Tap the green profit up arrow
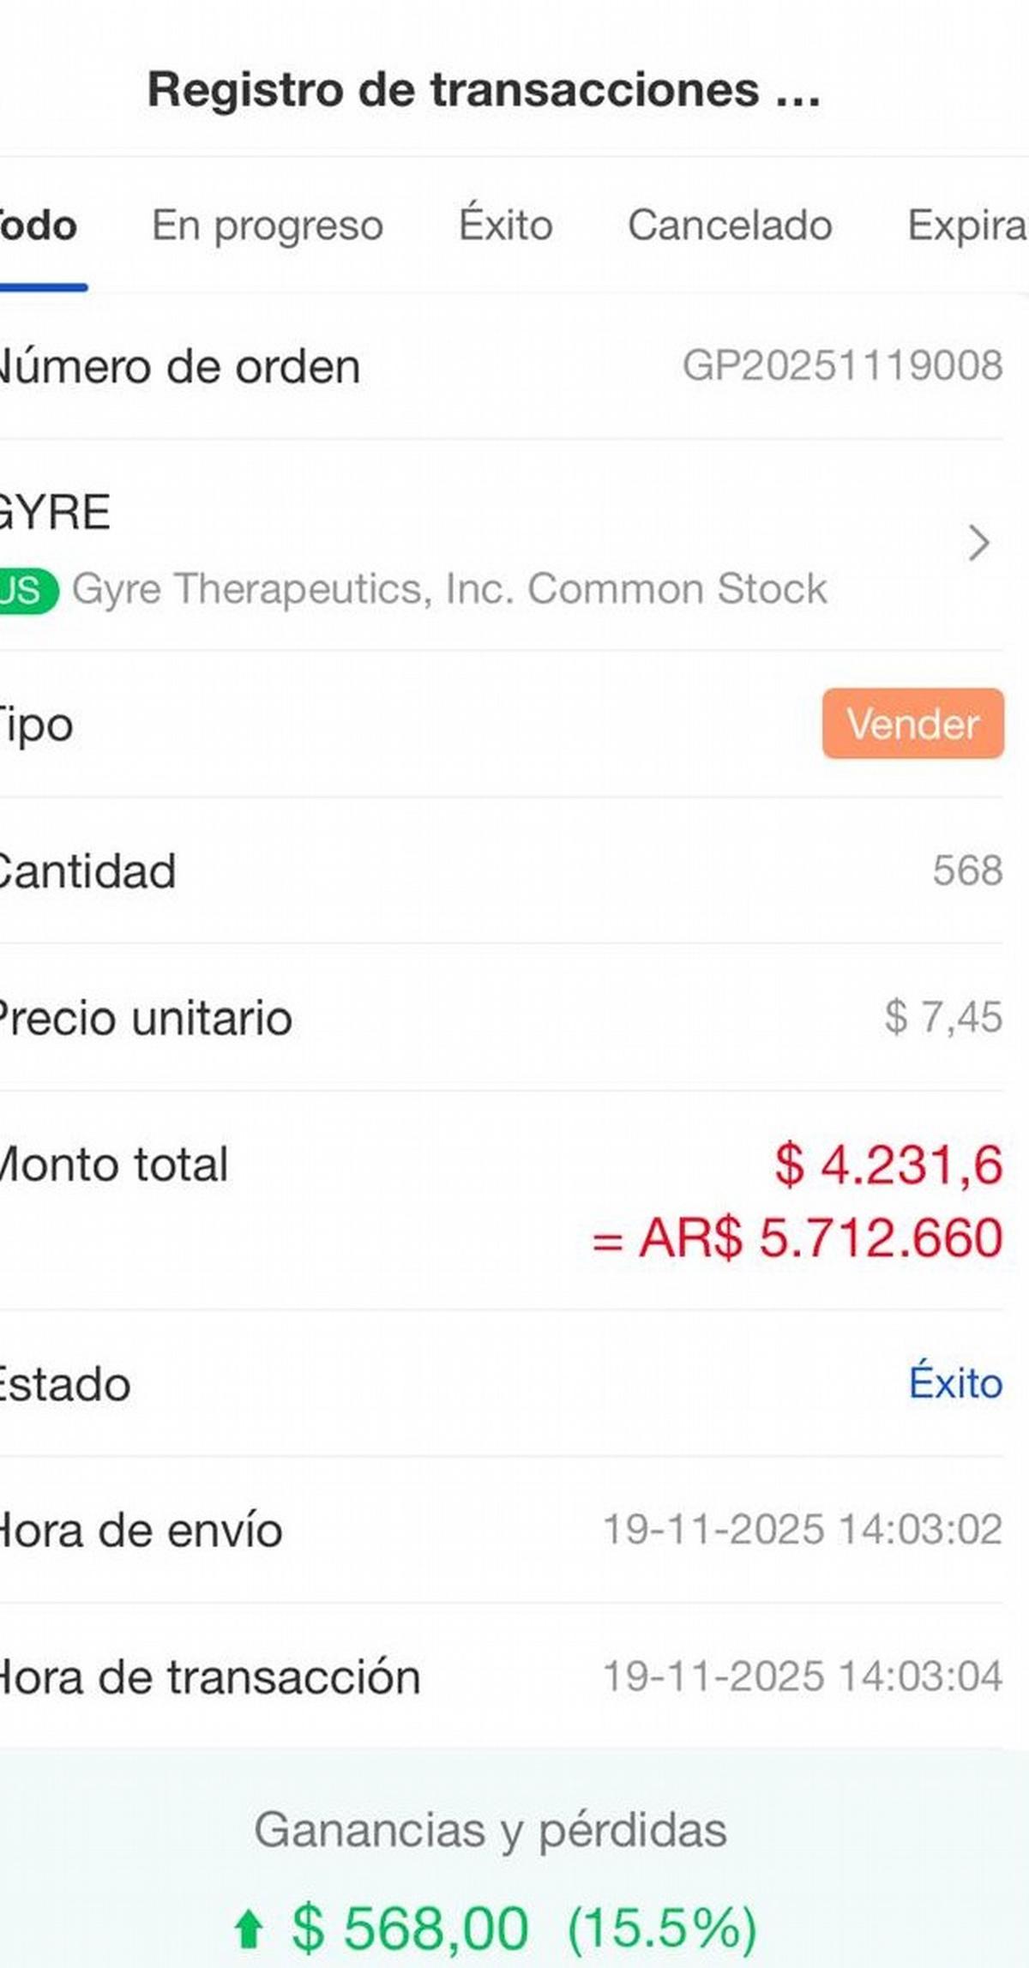The width and height of the screenshot is (1029, 1968). coord(249,1929)
